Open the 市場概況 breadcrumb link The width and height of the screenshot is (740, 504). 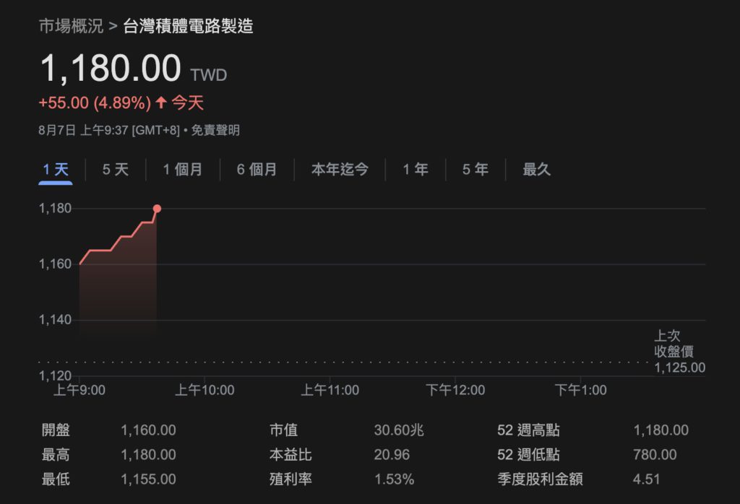point(71,27)
